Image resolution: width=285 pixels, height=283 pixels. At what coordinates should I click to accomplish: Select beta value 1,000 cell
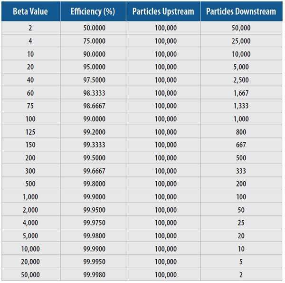tap(30, 196)
